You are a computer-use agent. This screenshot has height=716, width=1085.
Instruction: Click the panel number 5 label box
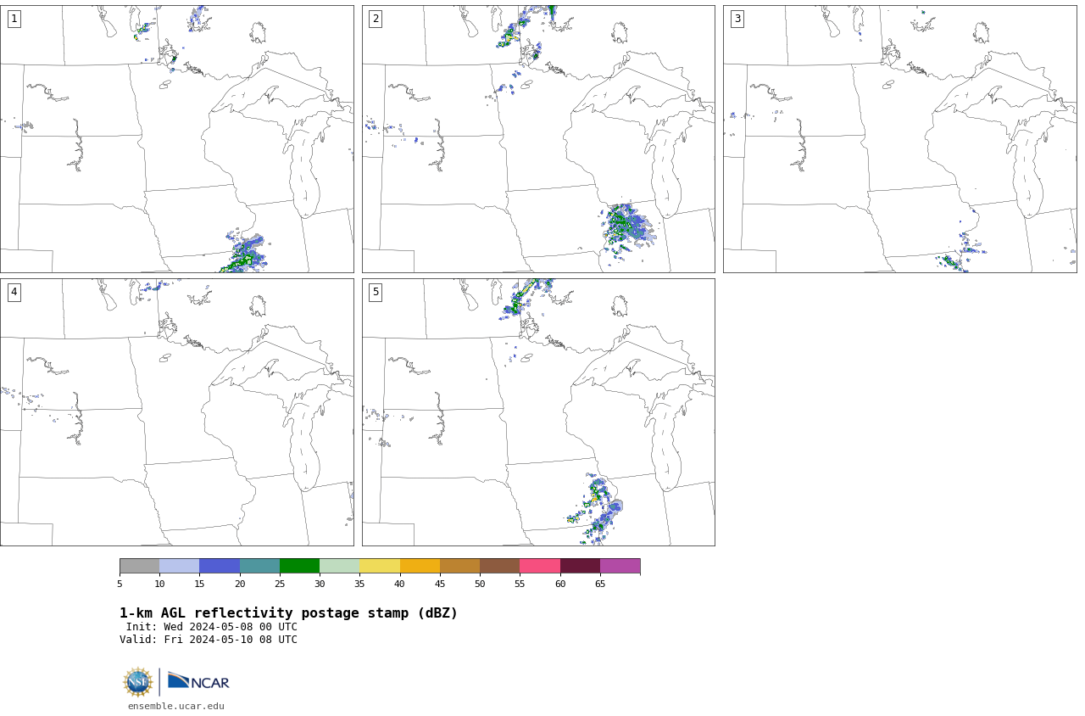(x=376, y=292)
